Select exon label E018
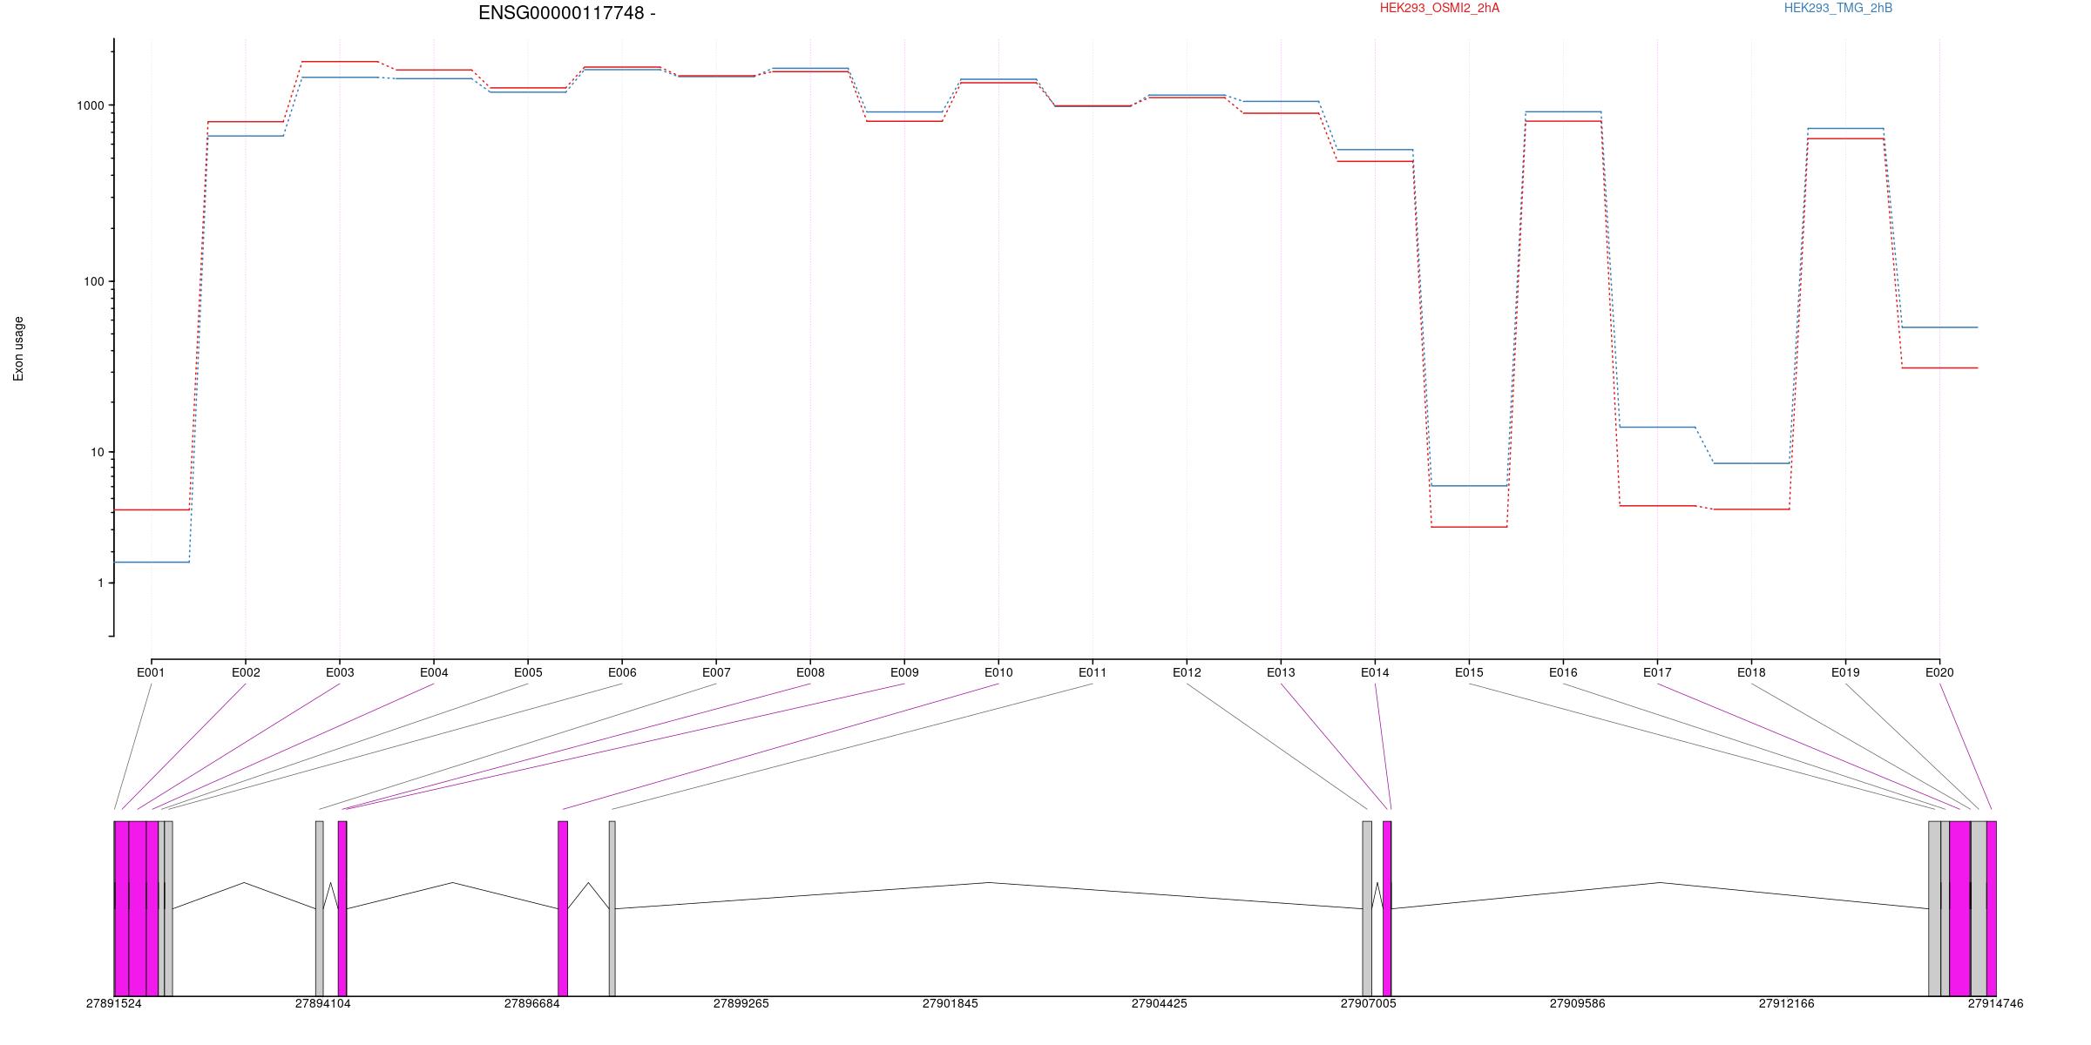2091x1045 pixels. [x=1751, y=672]
